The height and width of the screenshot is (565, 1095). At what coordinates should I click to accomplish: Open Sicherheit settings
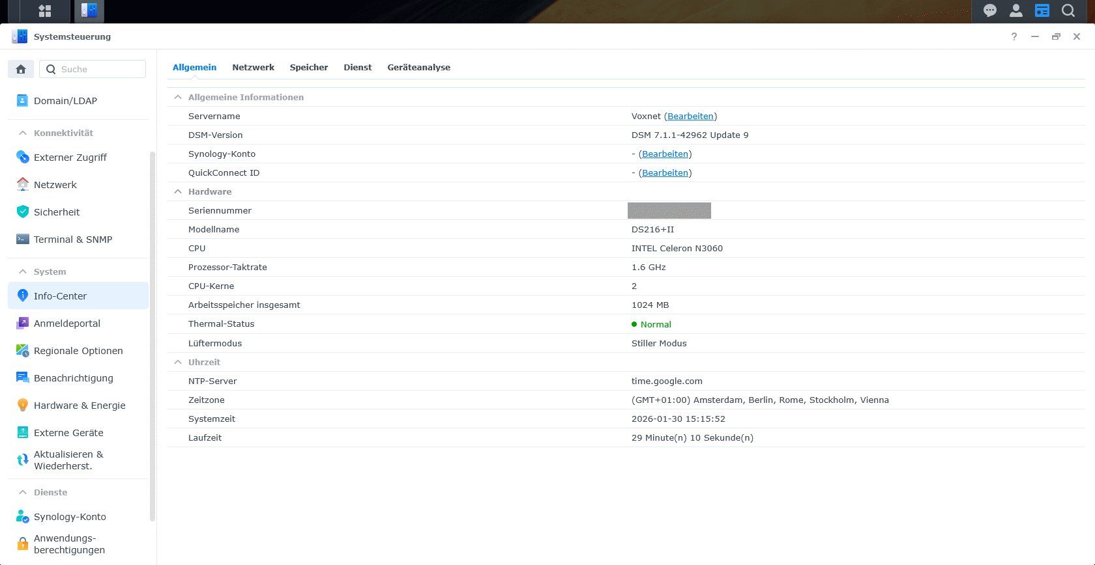(78, 212)
